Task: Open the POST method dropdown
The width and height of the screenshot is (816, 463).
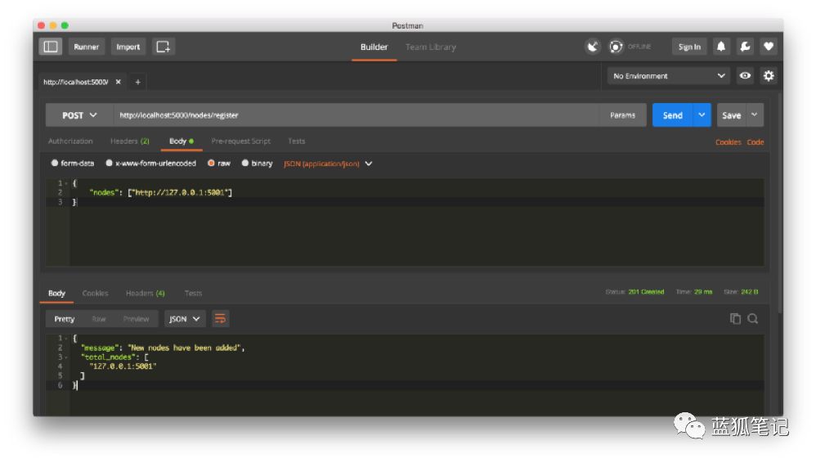Action: (x=79, y=115)
